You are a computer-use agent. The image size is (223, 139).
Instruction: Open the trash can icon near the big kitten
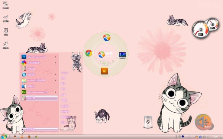click(x=148, y=122)
